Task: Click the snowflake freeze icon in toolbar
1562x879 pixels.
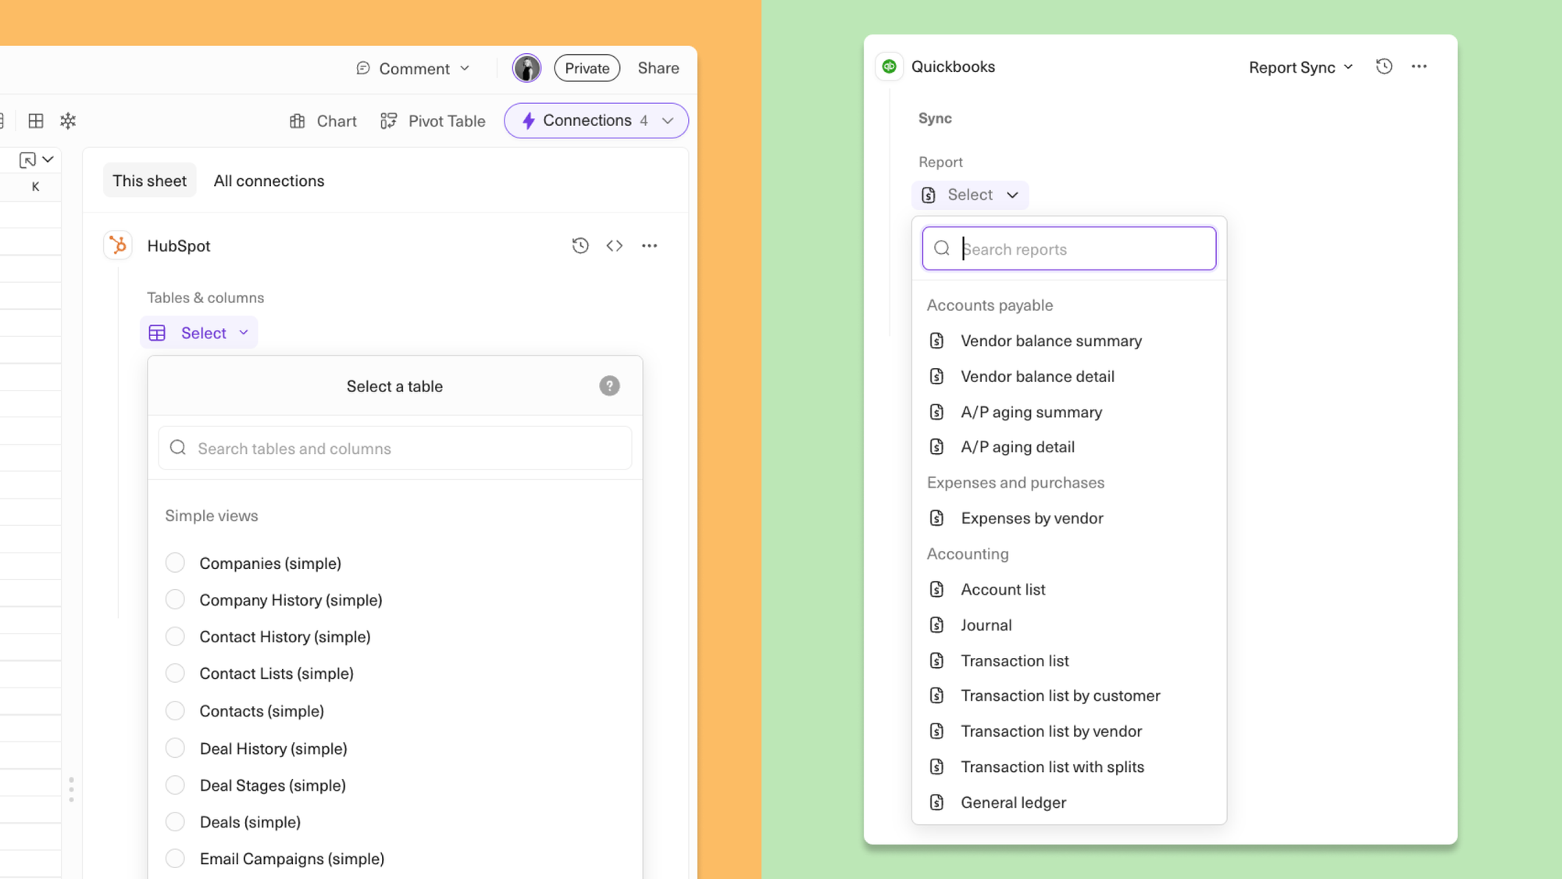Action: tap(68, 120)
